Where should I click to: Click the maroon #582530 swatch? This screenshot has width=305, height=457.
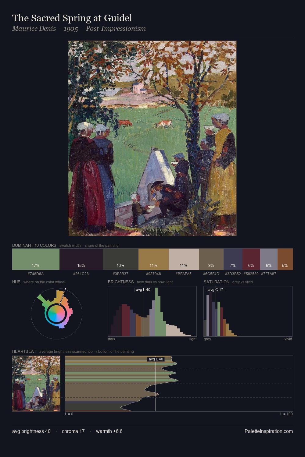(251, 259)
